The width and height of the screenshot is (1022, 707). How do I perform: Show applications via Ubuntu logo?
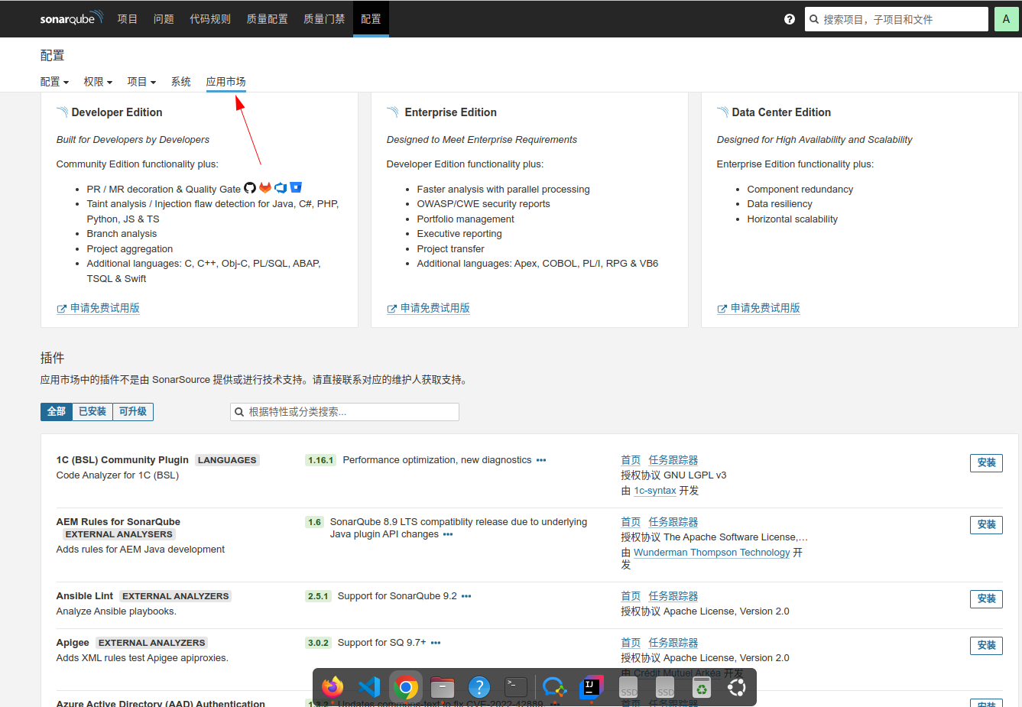737,687
